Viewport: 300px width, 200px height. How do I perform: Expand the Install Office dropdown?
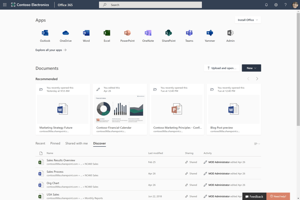(x=248, y=20)
